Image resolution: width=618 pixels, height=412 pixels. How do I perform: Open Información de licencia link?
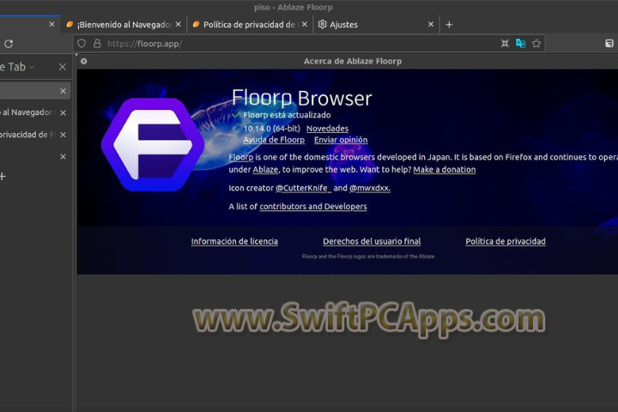coord(234,241)
